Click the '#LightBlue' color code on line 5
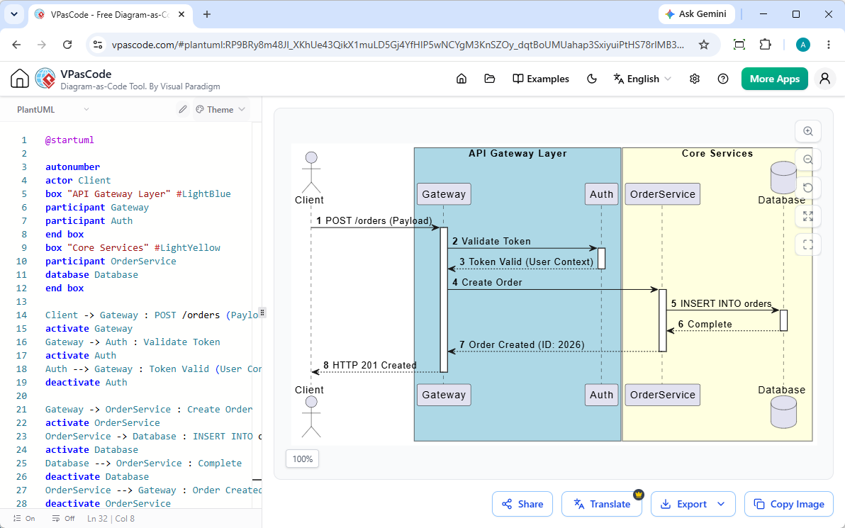Screen dimensions: 845x528 pos(203,194)
